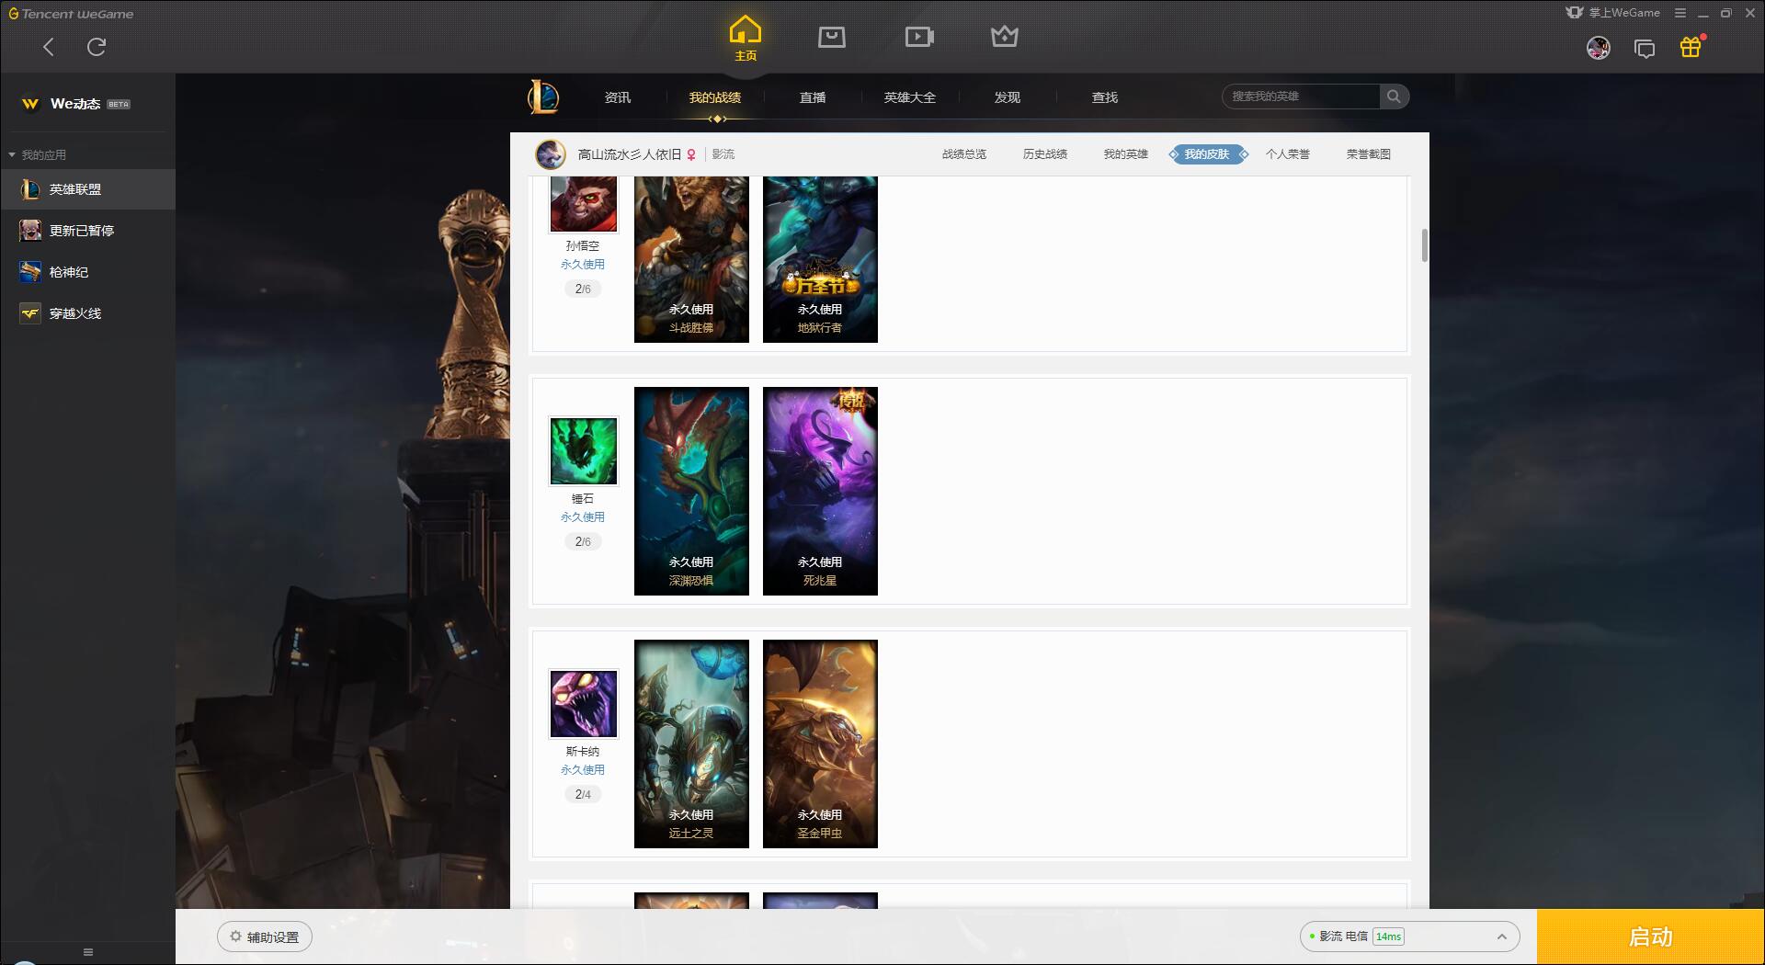Open the 直播 tab
This screenshot has width=1765, height=965.
(813, 97)
